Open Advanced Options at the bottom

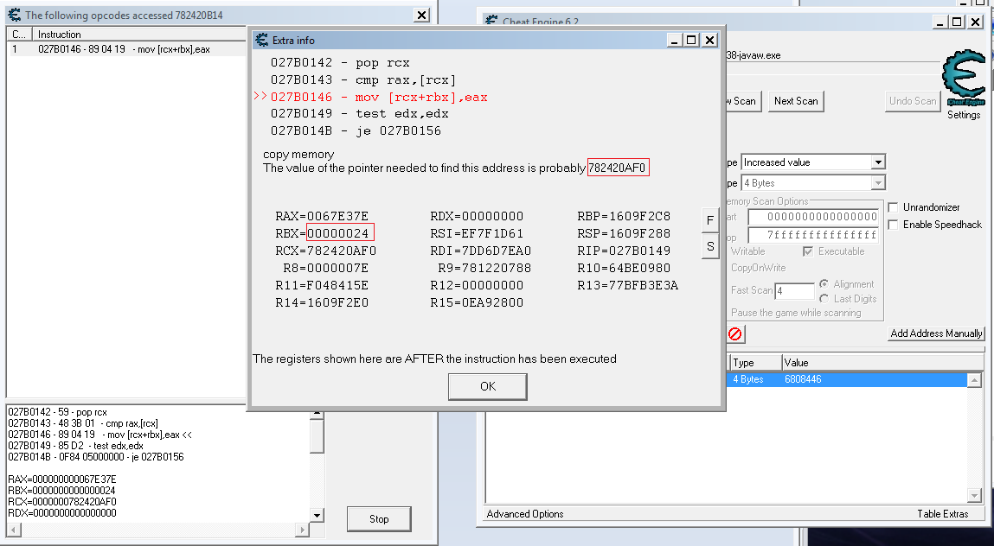click(x=525, y=514)
